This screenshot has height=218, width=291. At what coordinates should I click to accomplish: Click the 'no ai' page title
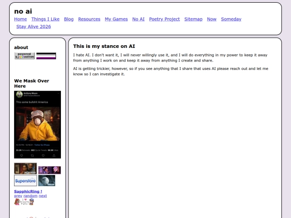(23, 11)
